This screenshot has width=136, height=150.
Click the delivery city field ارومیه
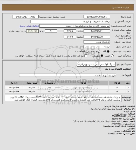click(x=97, y=47)
